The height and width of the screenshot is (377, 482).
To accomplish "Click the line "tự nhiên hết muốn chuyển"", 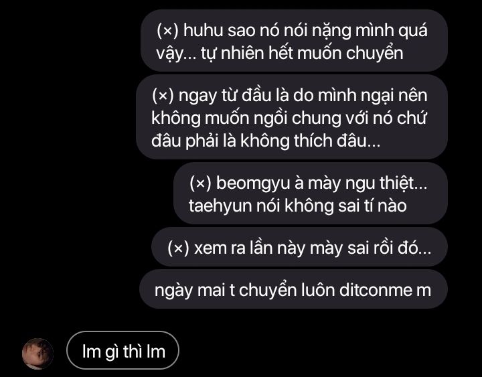I will pyautogui.click(x=302, y=54).
